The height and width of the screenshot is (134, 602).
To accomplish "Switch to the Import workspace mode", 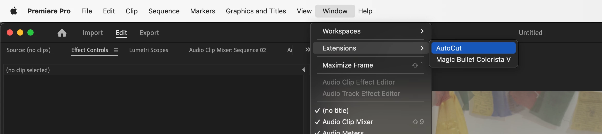I will pos(93,33).
